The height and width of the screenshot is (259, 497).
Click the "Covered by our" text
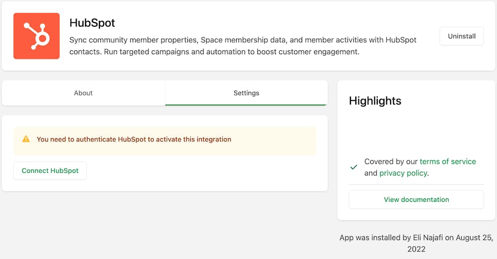click(x=391, y=162)
